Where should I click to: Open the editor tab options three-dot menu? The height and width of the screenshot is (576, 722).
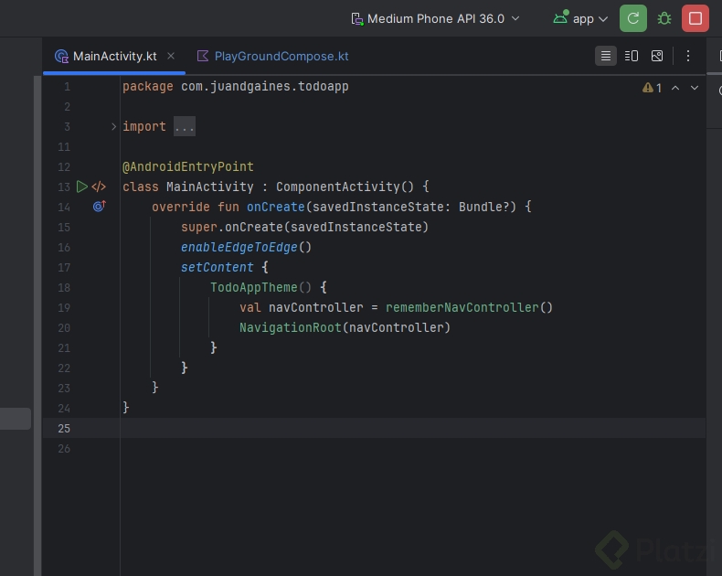688,56
